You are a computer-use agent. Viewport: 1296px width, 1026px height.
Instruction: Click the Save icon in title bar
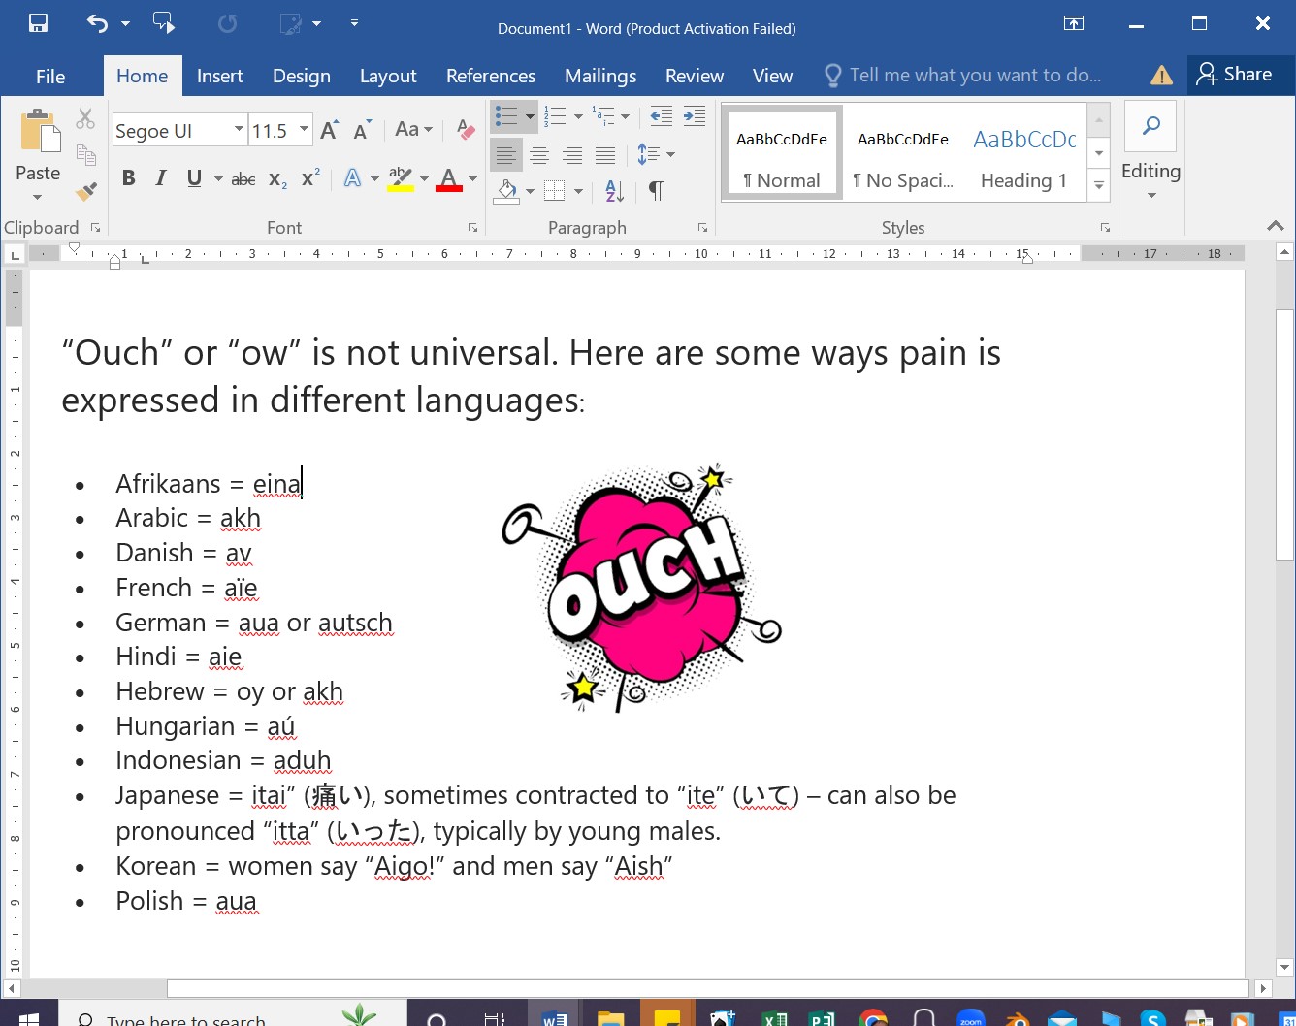click(38, 23)
